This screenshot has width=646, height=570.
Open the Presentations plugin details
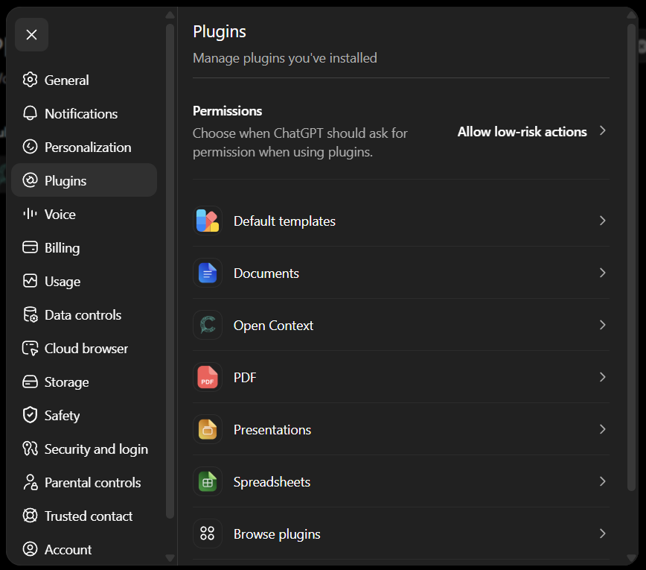click(401, 429)
